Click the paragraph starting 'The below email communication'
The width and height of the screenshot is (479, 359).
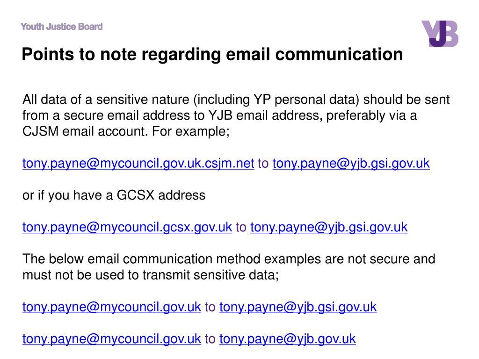(x=228, y=267)
